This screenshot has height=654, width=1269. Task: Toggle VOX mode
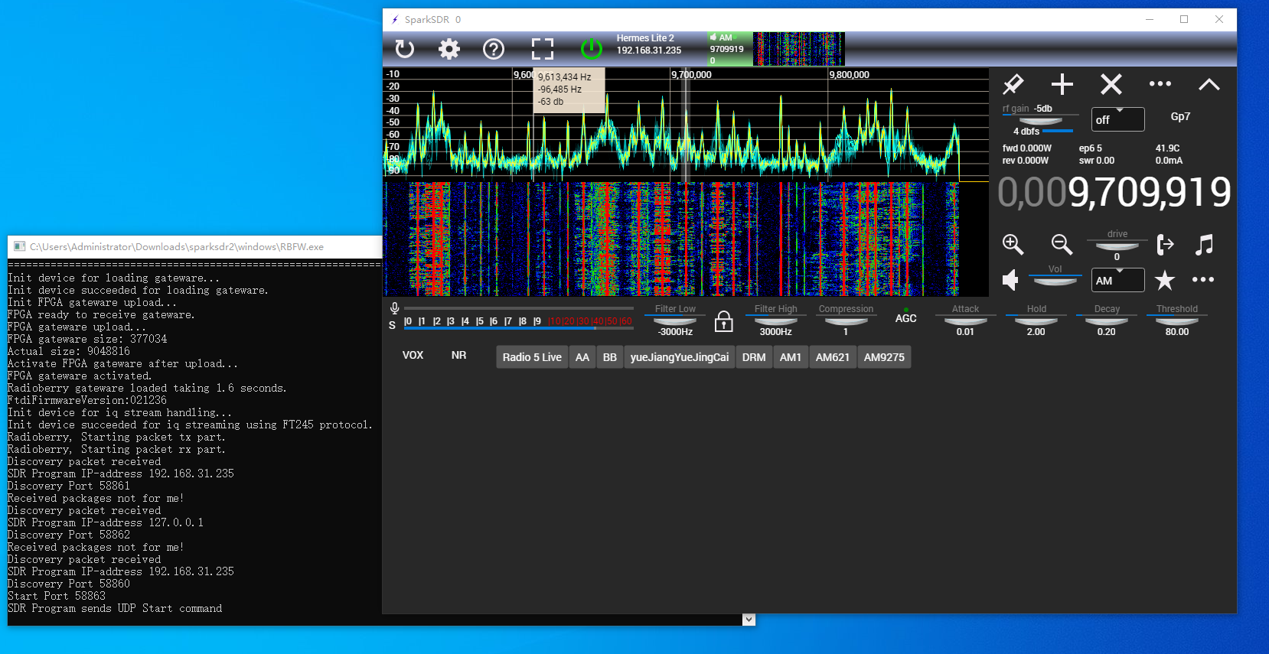pyautogui.click(x=413, y=355)
